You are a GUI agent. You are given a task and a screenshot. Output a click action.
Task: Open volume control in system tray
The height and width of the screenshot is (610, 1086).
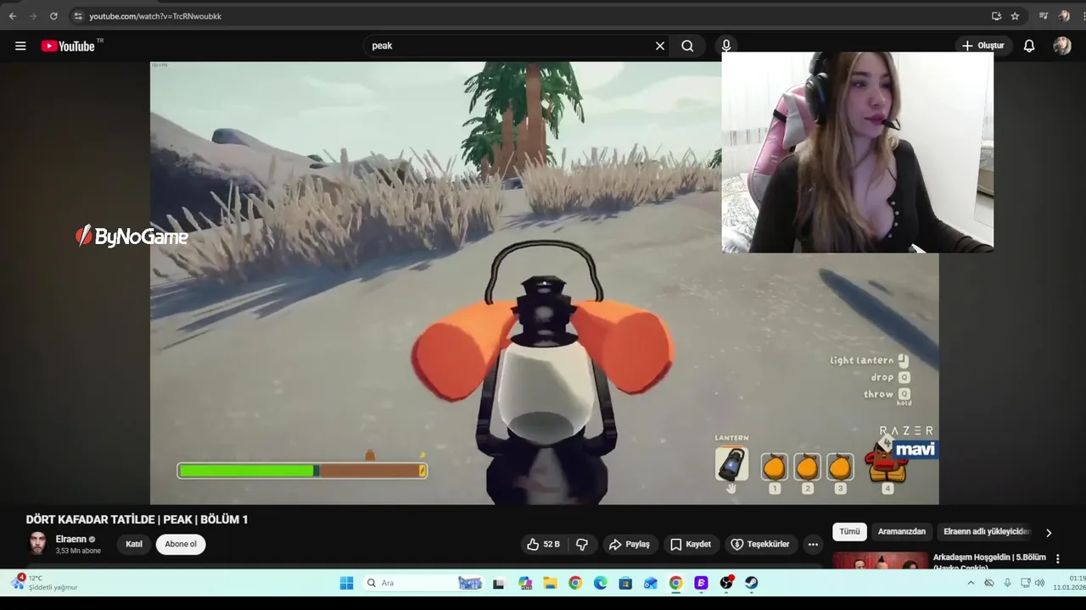pyautogui.click(x=1039, y=583)
